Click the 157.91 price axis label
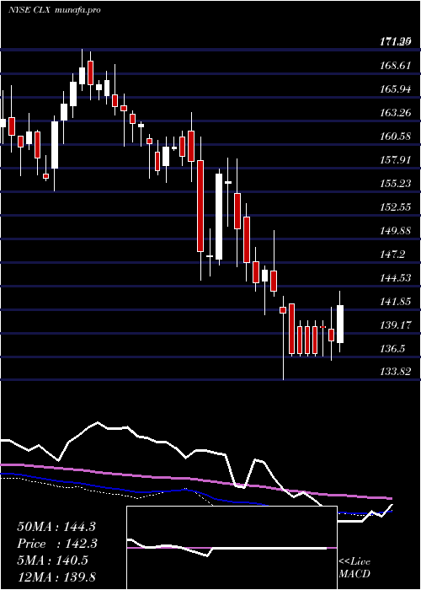421x590 pixels. click(396, 160)
